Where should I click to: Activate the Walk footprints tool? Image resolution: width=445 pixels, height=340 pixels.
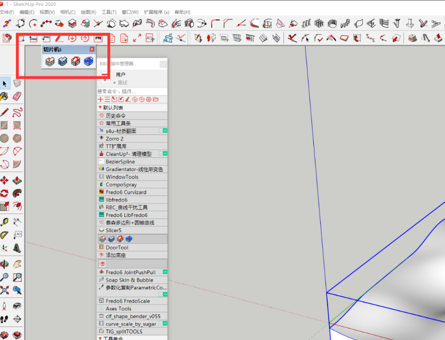coord(4,319)
